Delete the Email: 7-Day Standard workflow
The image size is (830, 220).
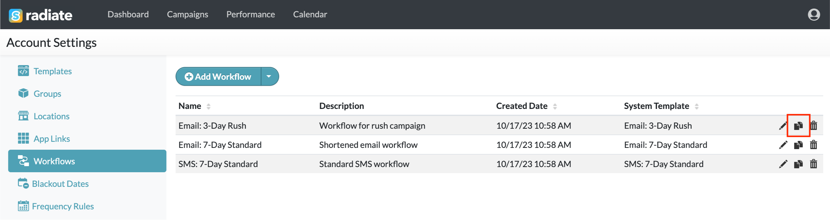coord(813,145)
